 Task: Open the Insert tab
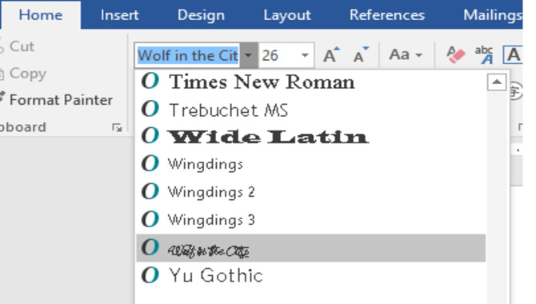coord(119,15)
